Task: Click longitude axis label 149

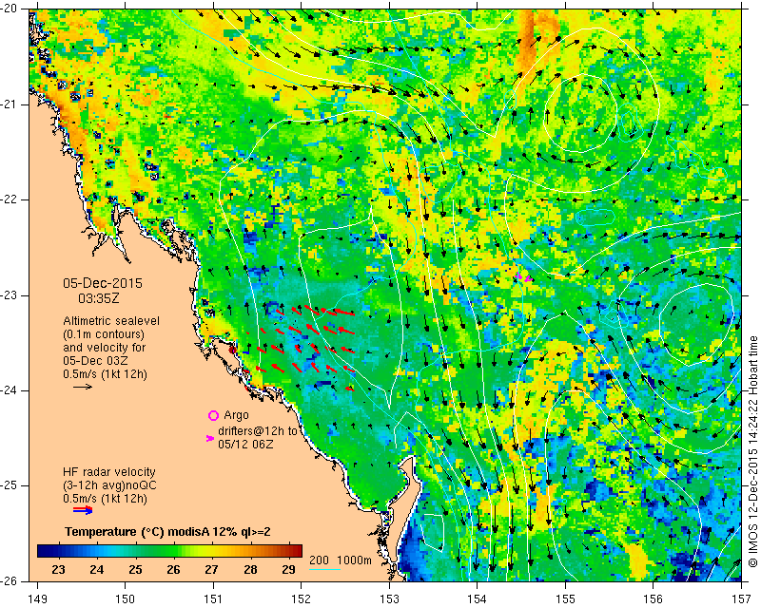Action: pyautogui.click(x=37, y=598)
